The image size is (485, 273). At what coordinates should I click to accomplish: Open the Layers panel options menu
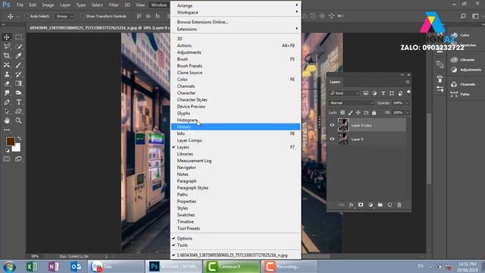[x=408, y=82]
